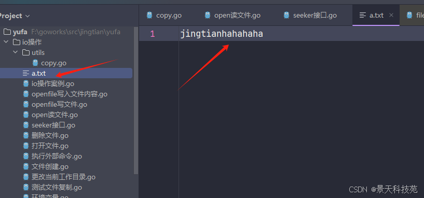Click Go icon beside 更改当前工作目录.go

pyautogui.click(x=26, y=177)
